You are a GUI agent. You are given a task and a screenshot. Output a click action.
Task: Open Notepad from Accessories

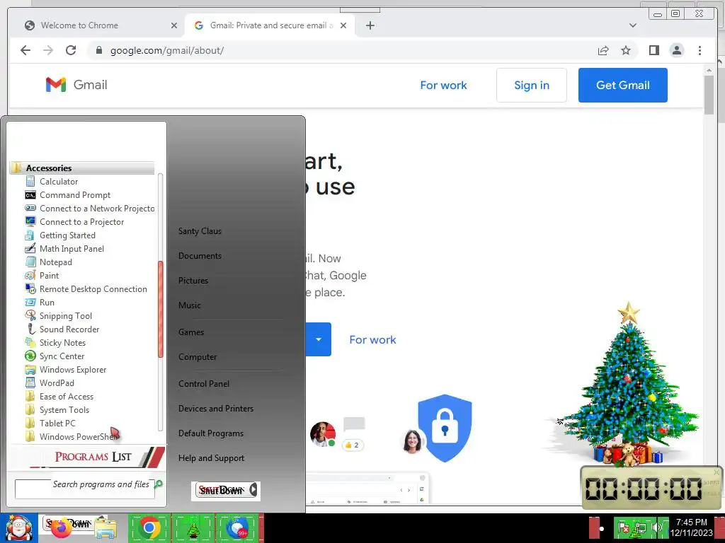[55, 262]
